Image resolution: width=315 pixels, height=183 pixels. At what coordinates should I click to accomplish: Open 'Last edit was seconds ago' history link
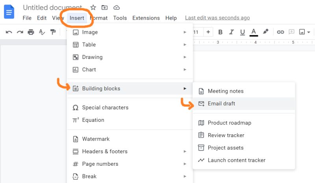pos(217,18)
